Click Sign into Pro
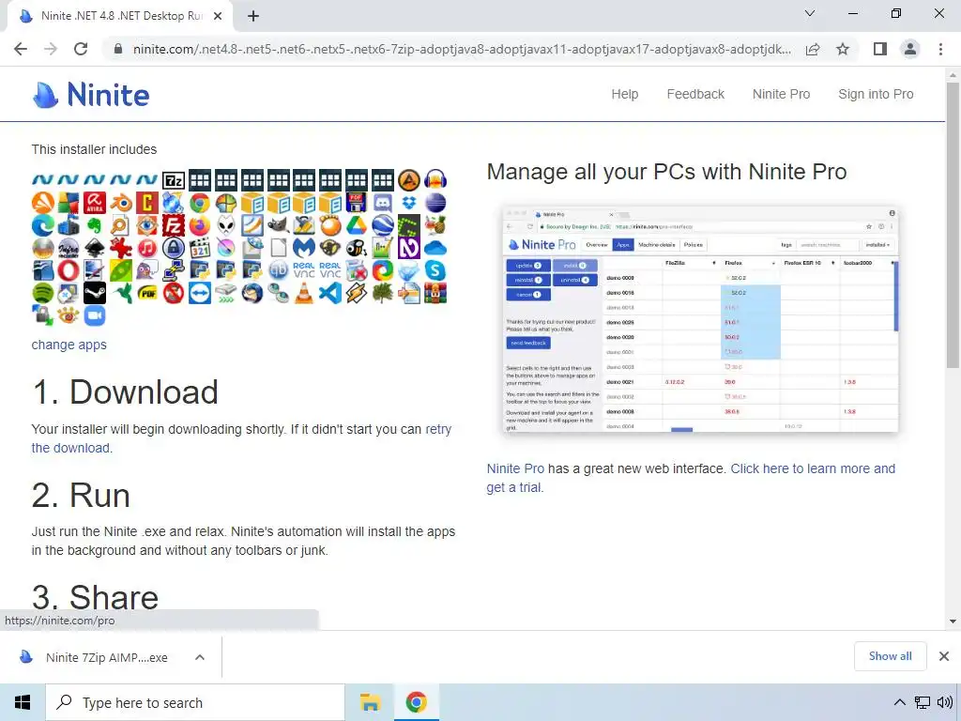The width and height of the screenshot is (961, 721). pyautogui.click(x=876, y=95)
